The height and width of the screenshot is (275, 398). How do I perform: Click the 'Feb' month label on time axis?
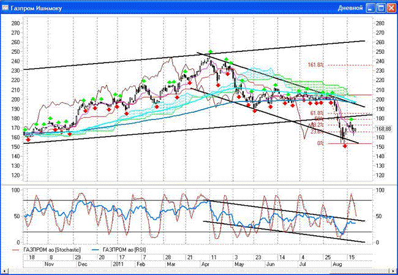point(141,264)
